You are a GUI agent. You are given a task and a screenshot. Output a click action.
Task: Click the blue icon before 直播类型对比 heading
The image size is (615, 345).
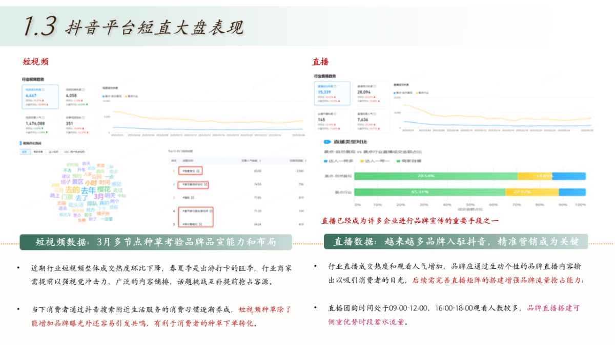(x=326, y=142)
